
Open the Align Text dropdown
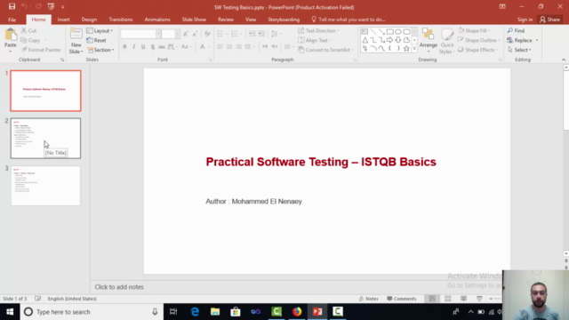(315, 40)
